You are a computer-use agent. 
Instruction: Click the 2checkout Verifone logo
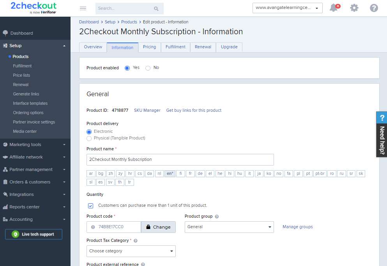pos(34,8)
